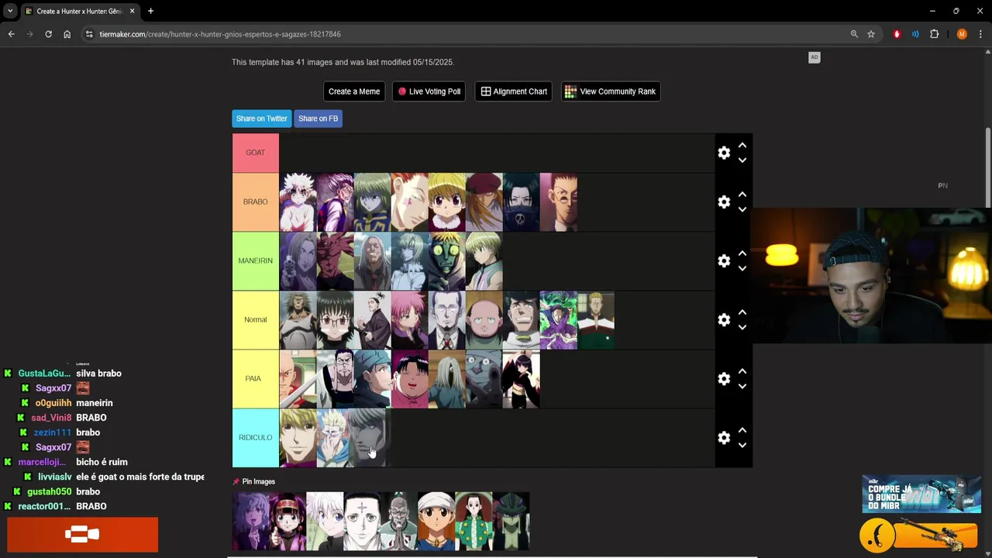Start a Live Voting Poll

tap(429, 91)
